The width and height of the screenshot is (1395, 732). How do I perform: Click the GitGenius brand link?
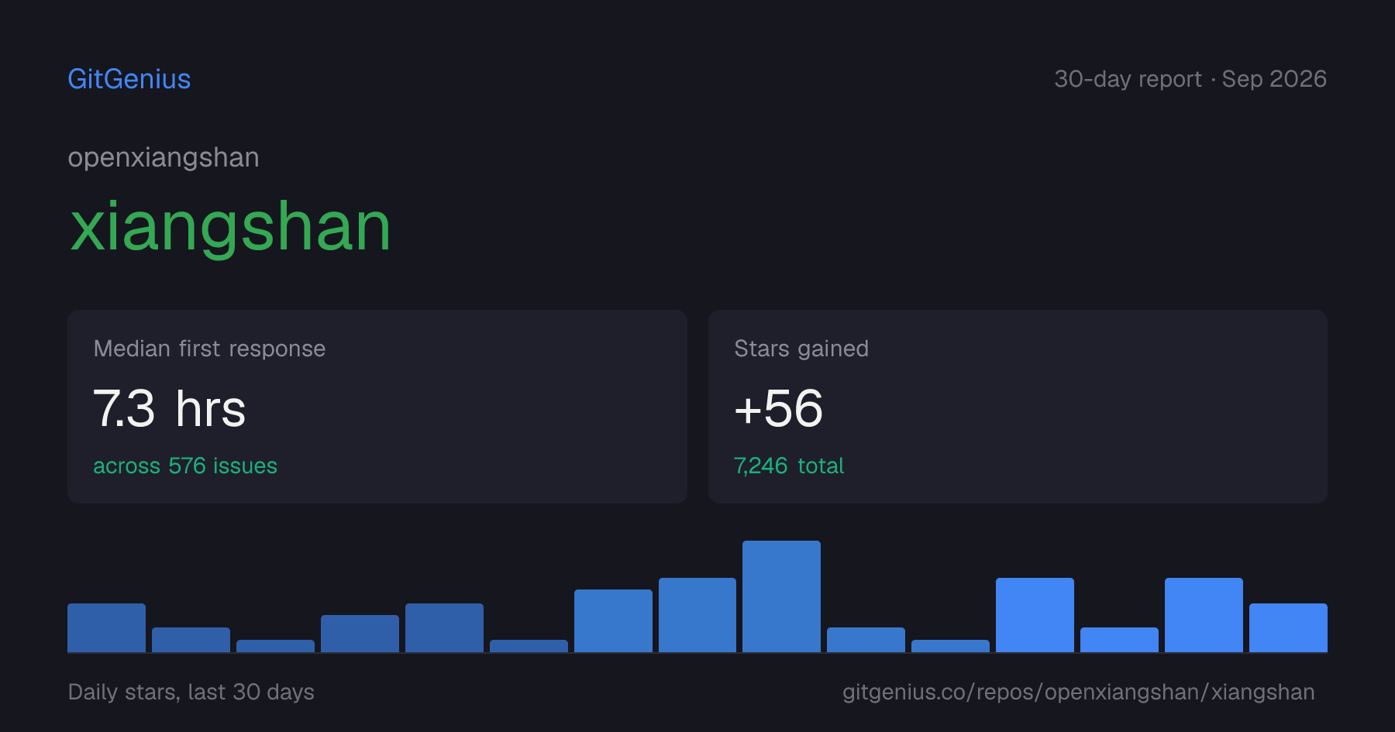129,79
